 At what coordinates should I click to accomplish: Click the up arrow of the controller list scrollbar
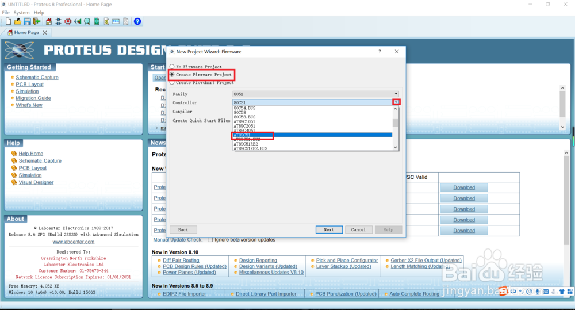(x=396, y=109)
